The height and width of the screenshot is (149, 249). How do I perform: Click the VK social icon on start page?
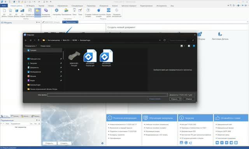point(217,143)
